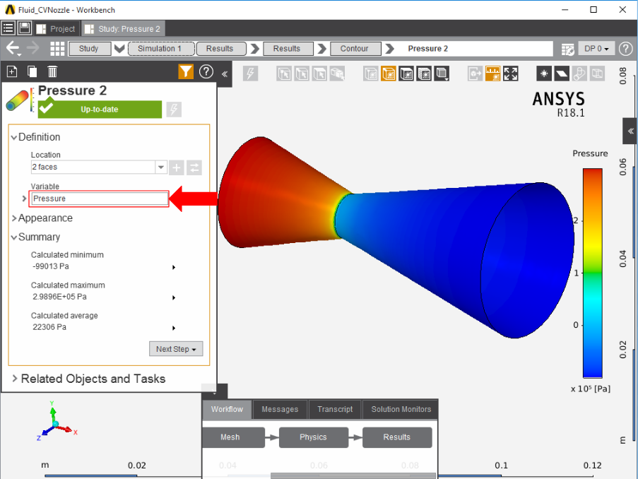Open the main hamburger menu icon
This screenshot has height=479, width=638.
(x=8, y=28)
